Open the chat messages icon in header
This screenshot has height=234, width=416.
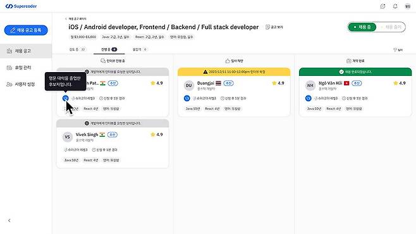382,6
